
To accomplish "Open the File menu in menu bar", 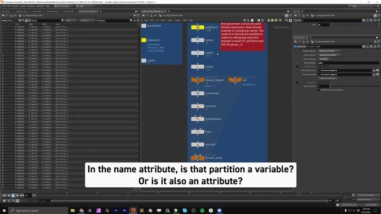I will tap(4, 6).
